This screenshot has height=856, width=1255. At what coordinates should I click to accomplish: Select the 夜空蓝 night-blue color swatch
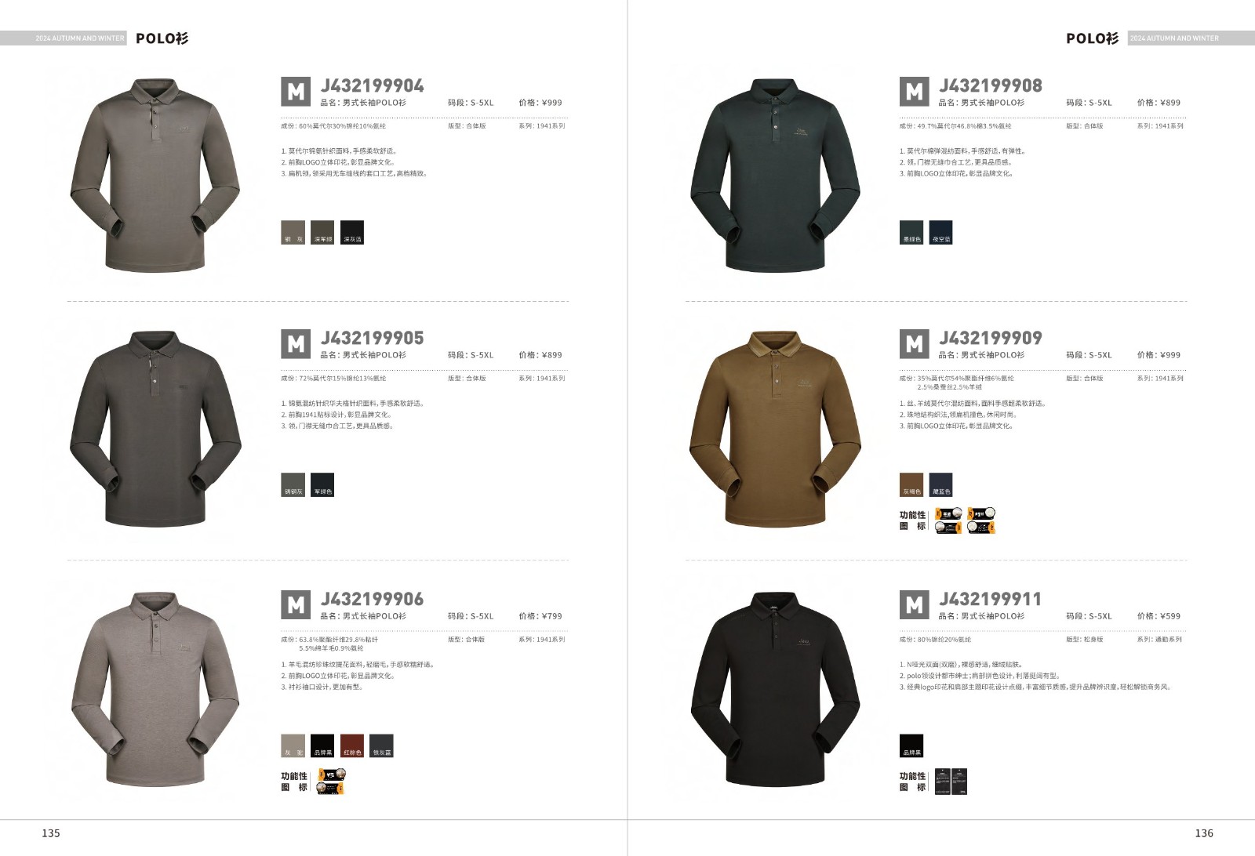click(940, 233)
